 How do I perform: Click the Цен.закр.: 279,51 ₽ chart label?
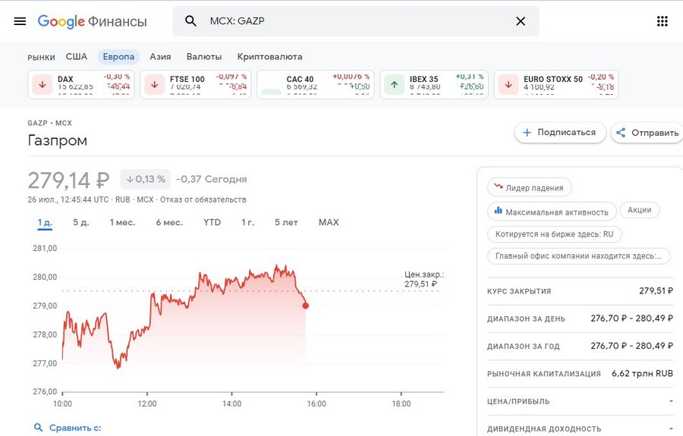pos(423,279)
